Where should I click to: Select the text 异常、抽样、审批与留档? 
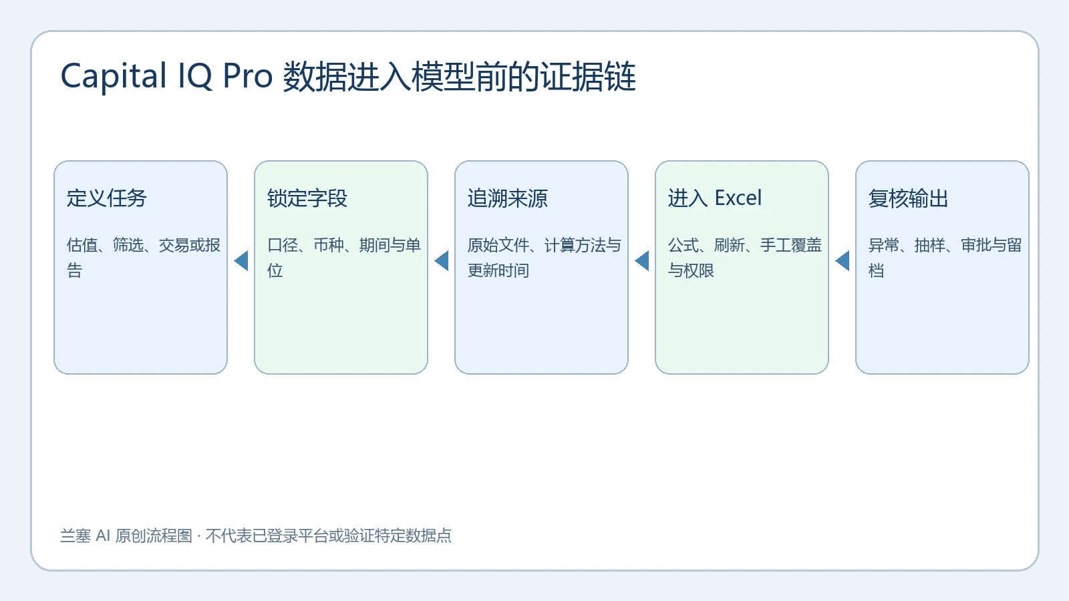tap(945, 258)
